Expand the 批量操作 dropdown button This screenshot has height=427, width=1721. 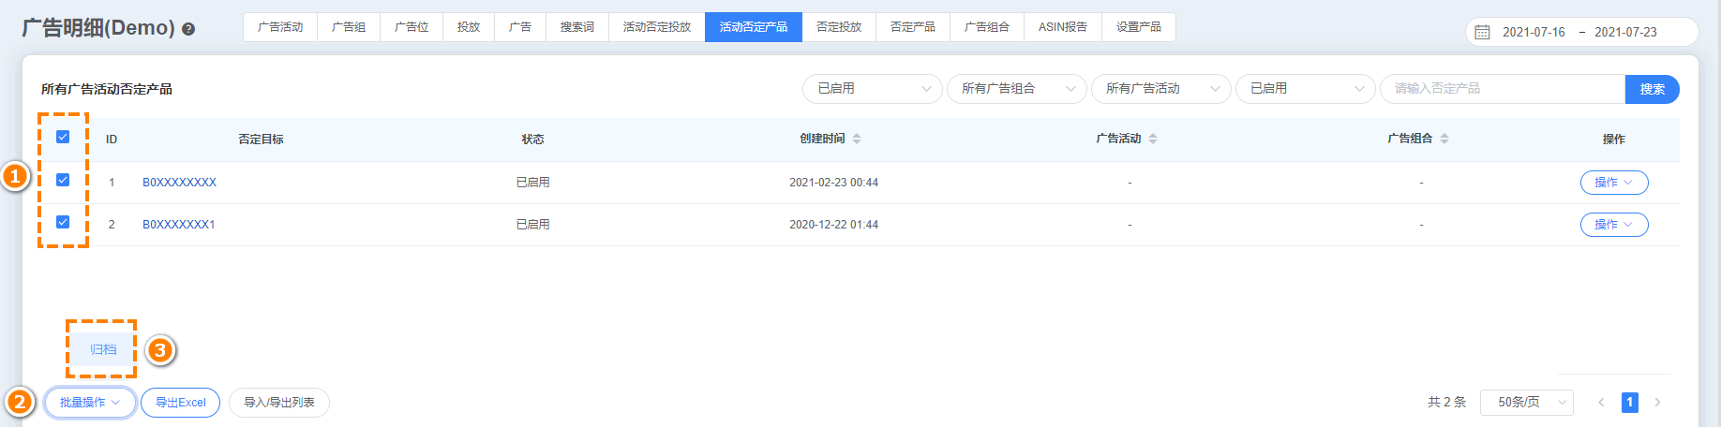tap(90, 403)
